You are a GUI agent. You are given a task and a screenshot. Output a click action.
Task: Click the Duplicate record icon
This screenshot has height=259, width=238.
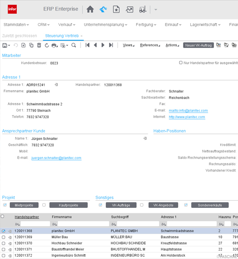[x=31, y=45]
